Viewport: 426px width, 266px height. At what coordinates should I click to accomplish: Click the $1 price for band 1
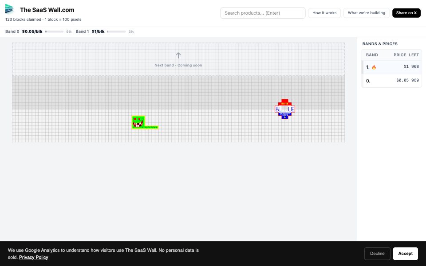[406, 66]
